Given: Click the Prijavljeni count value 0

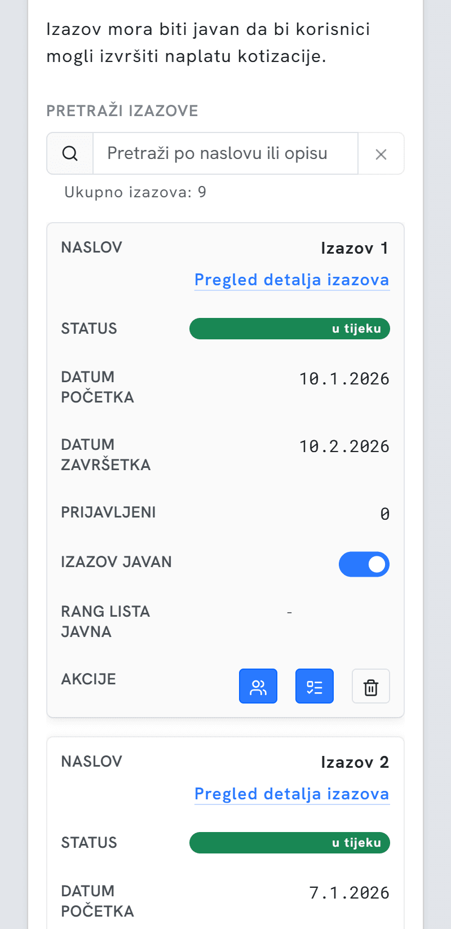Looking at the screenshot, I should pyautogui.click(x=385, y=514).
